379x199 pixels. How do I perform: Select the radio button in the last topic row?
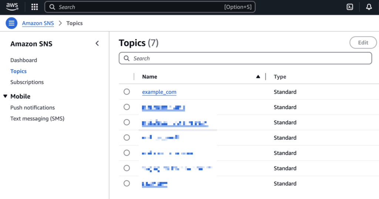pyautogui.click(x=127, y=183)
